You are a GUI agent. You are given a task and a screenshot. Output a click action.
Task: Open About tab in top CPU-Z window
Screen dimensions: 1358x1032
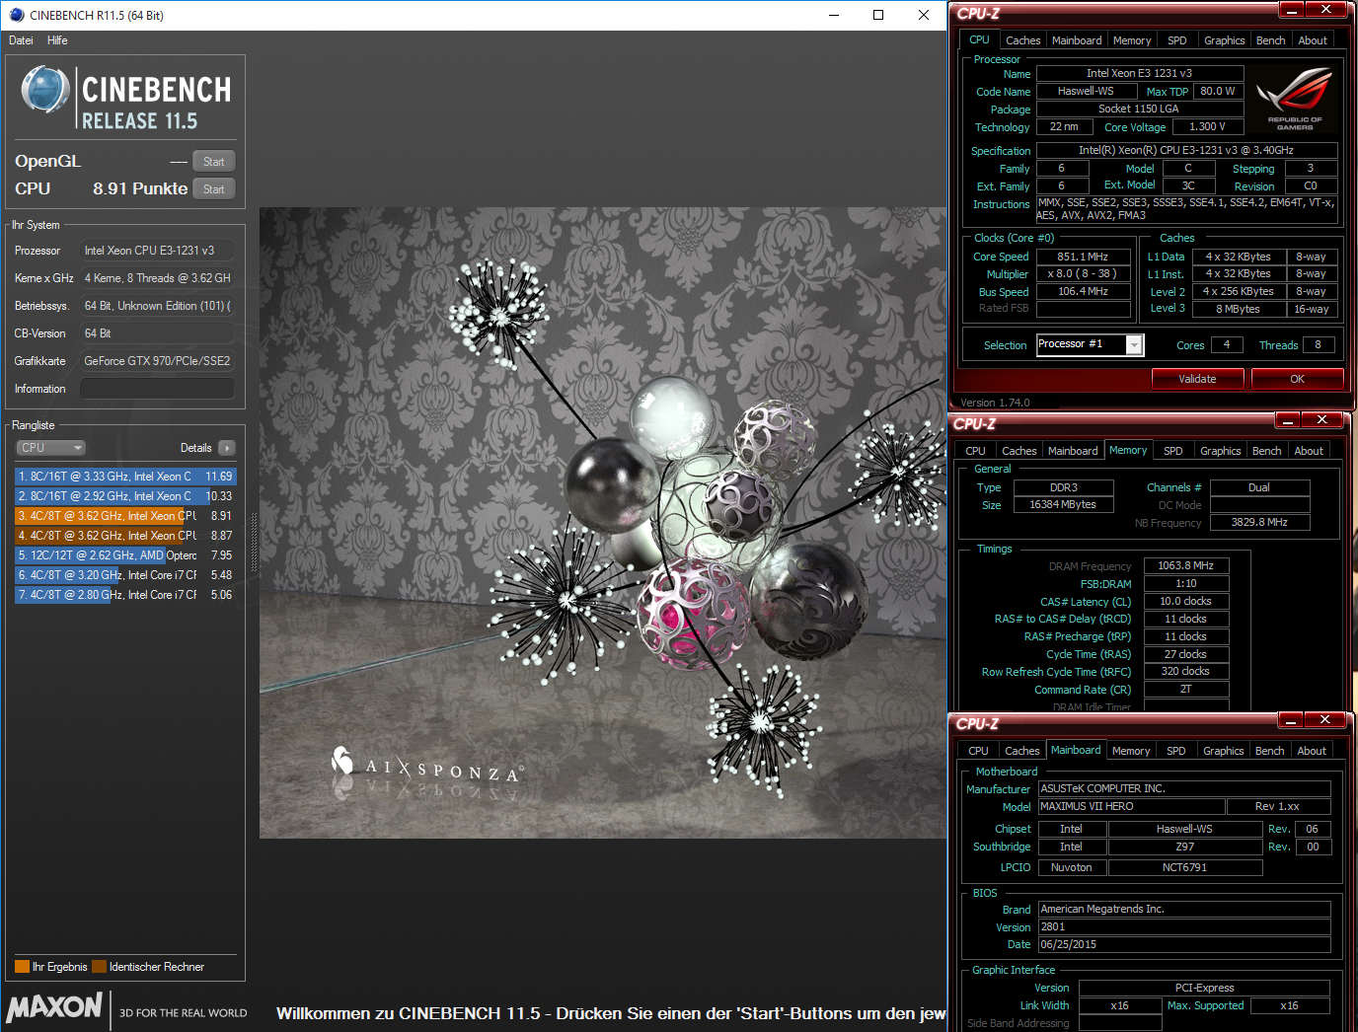[1313, 40]
